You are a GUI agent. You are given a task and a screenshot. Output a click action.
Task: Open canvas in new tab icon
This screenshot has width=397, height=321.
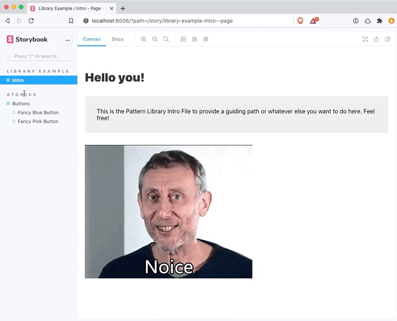coord(376,39)
